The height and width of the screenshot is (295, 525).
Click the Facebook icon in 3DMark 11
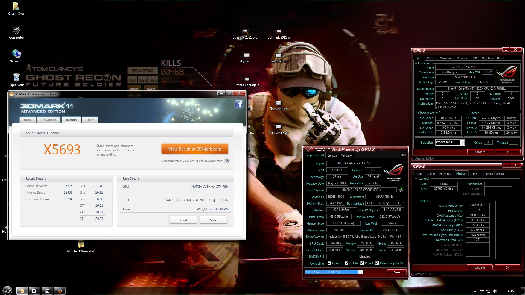pyautogui.click(x=239, y=104)
